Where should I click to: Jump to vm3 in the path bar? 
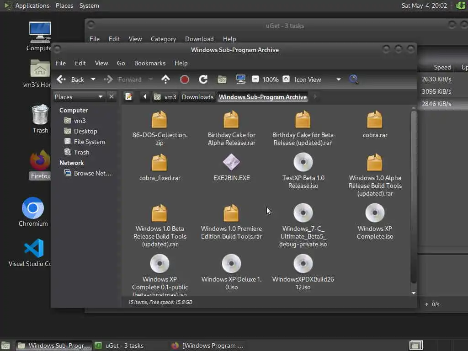[165, 97]
